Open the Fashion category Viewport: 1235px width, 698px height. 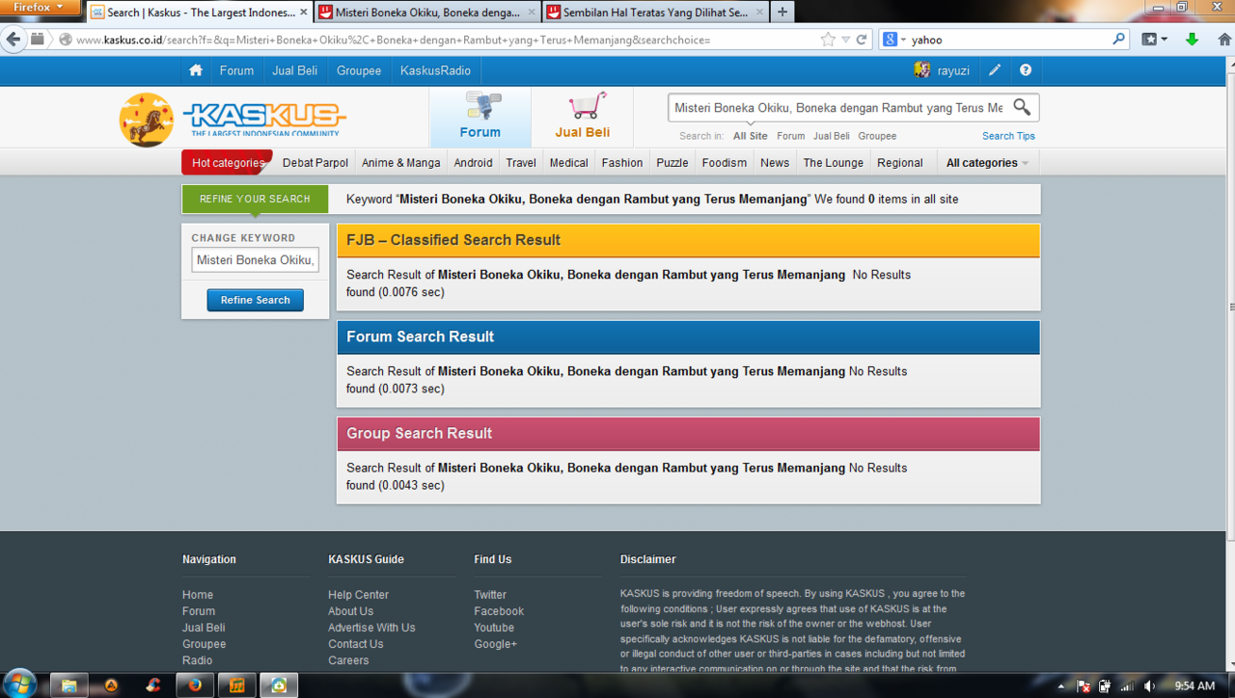[622, 163]
